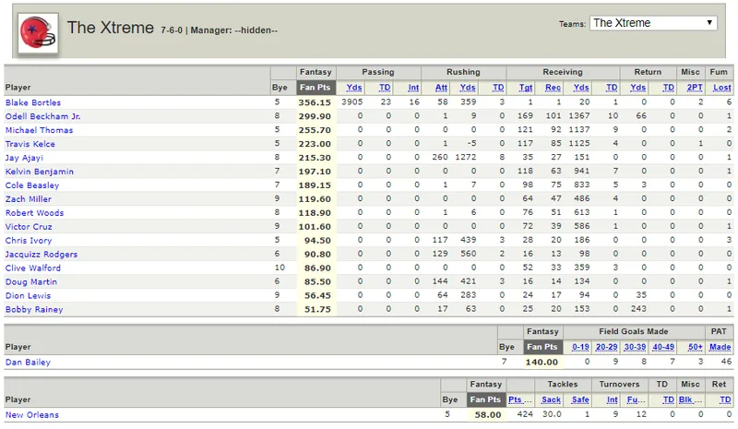Screen dimensions: 738x429
Task: Sort by fumbles Lost column
Action: 722,87
